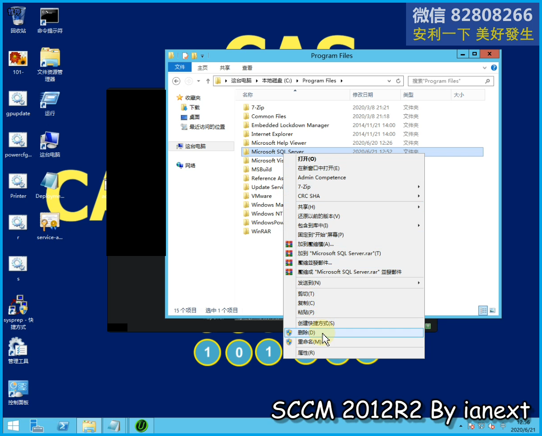Click 这台电脑 in the address breadcrumb

pos(241,81)
